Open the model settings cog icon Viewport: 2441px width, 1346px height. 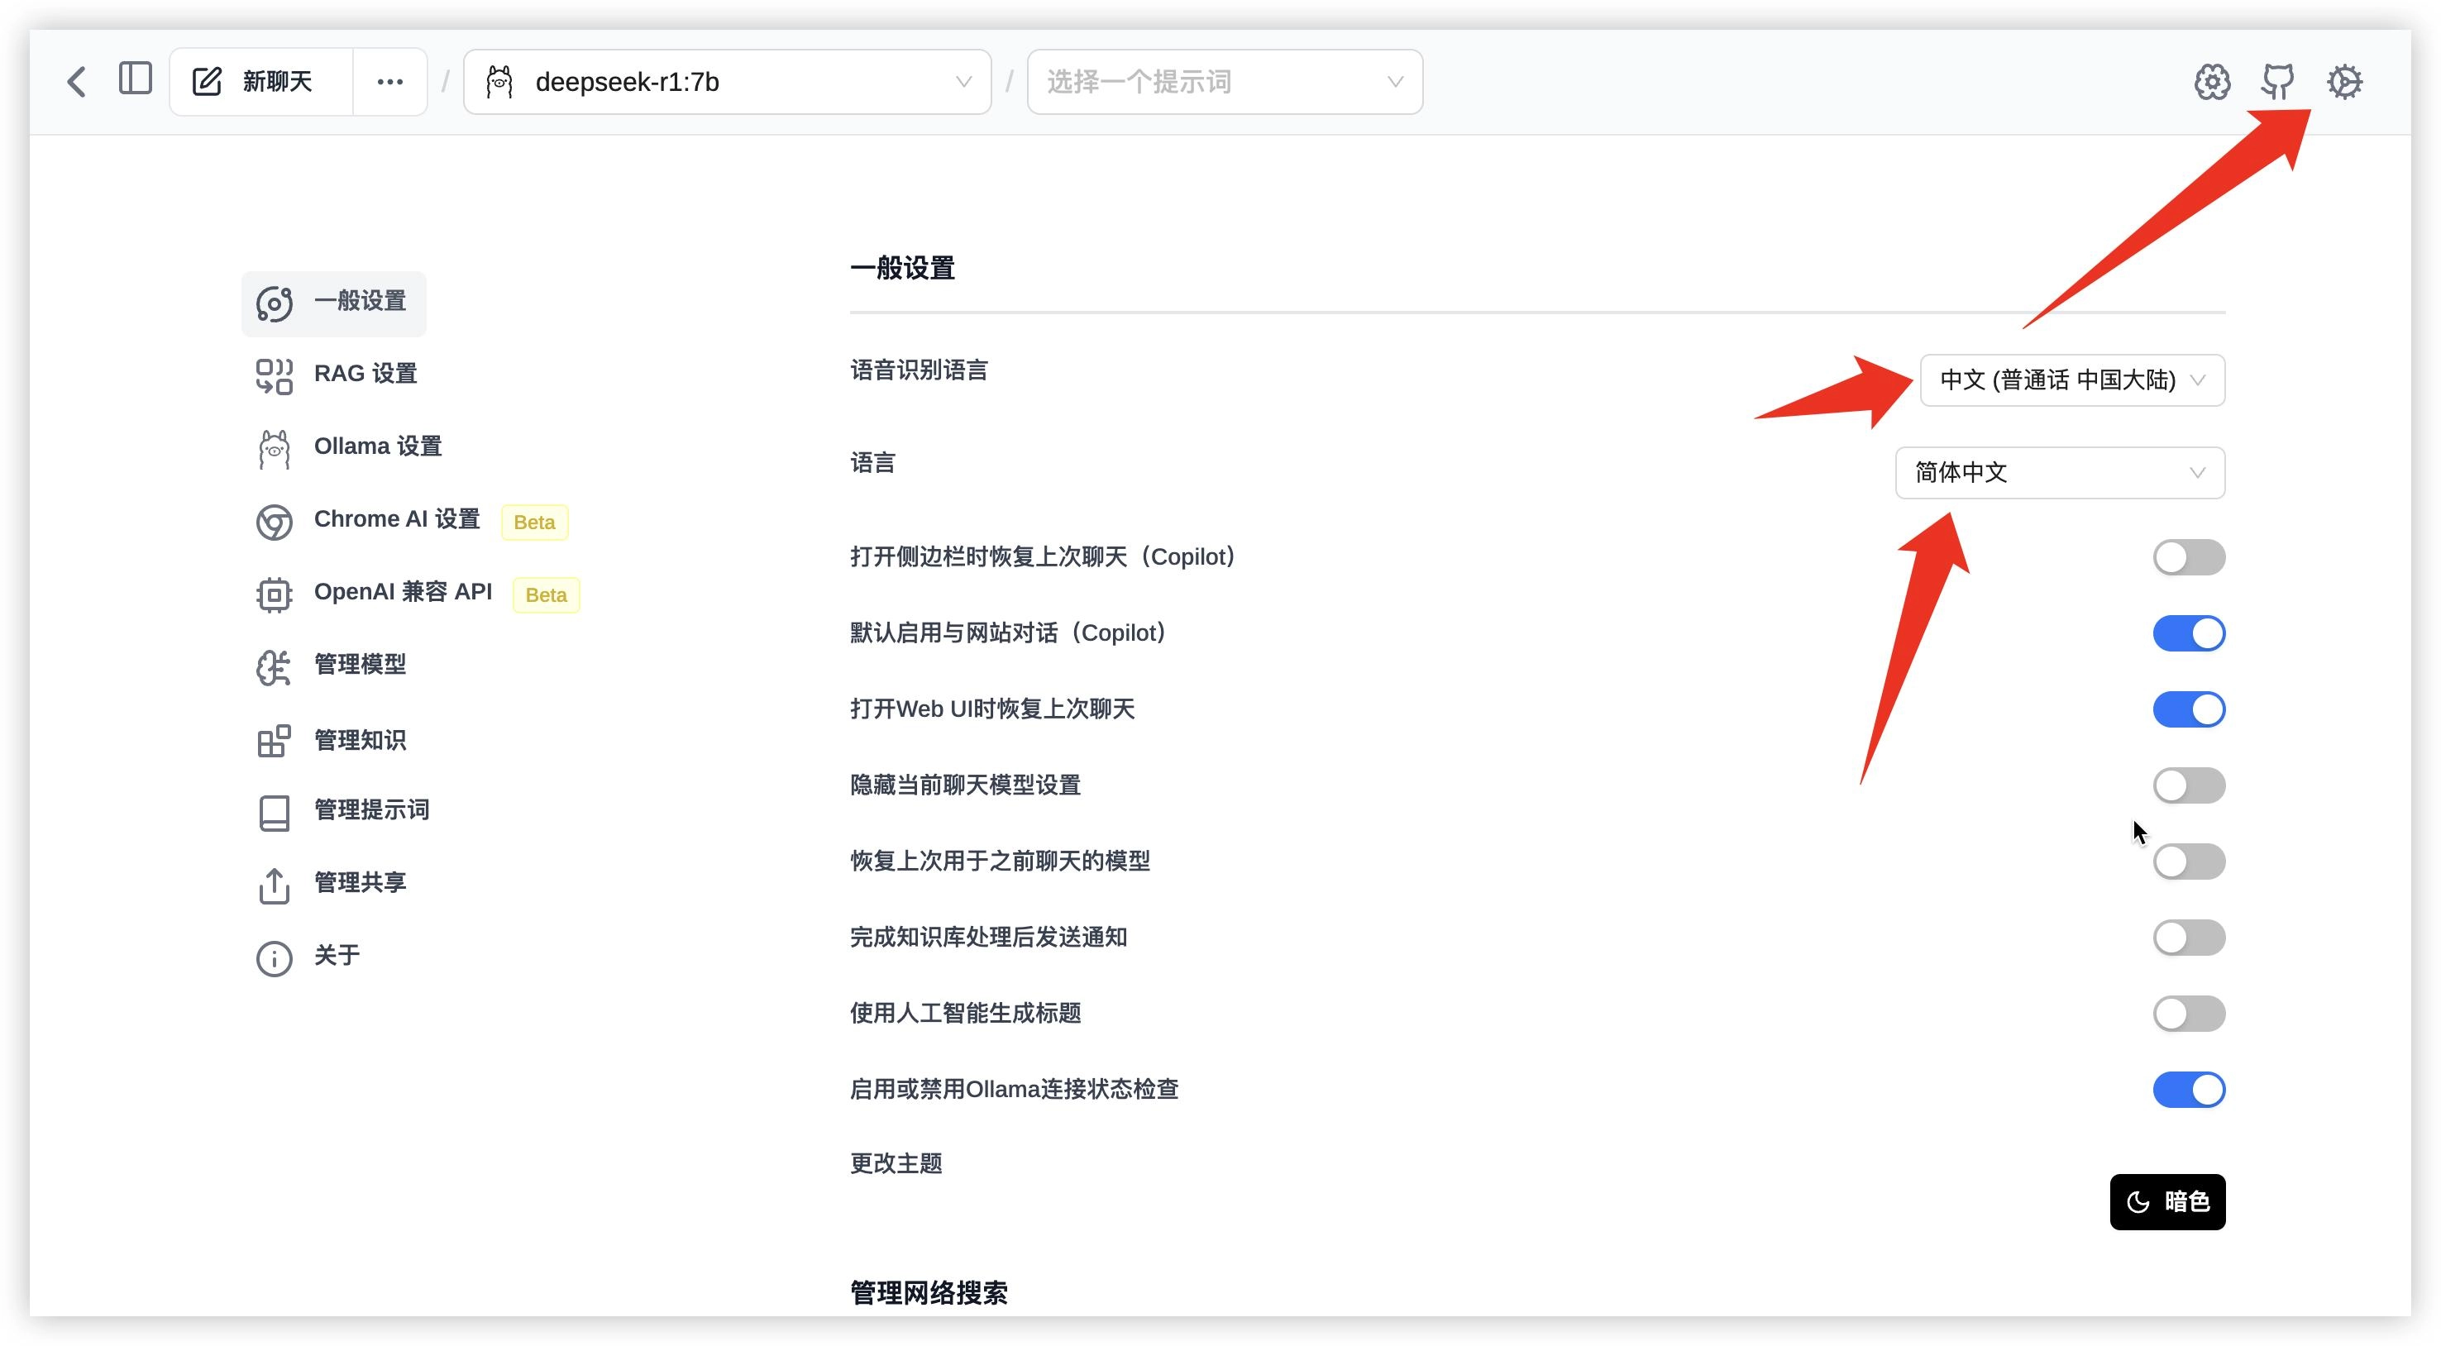click(x=2212, y=82)
